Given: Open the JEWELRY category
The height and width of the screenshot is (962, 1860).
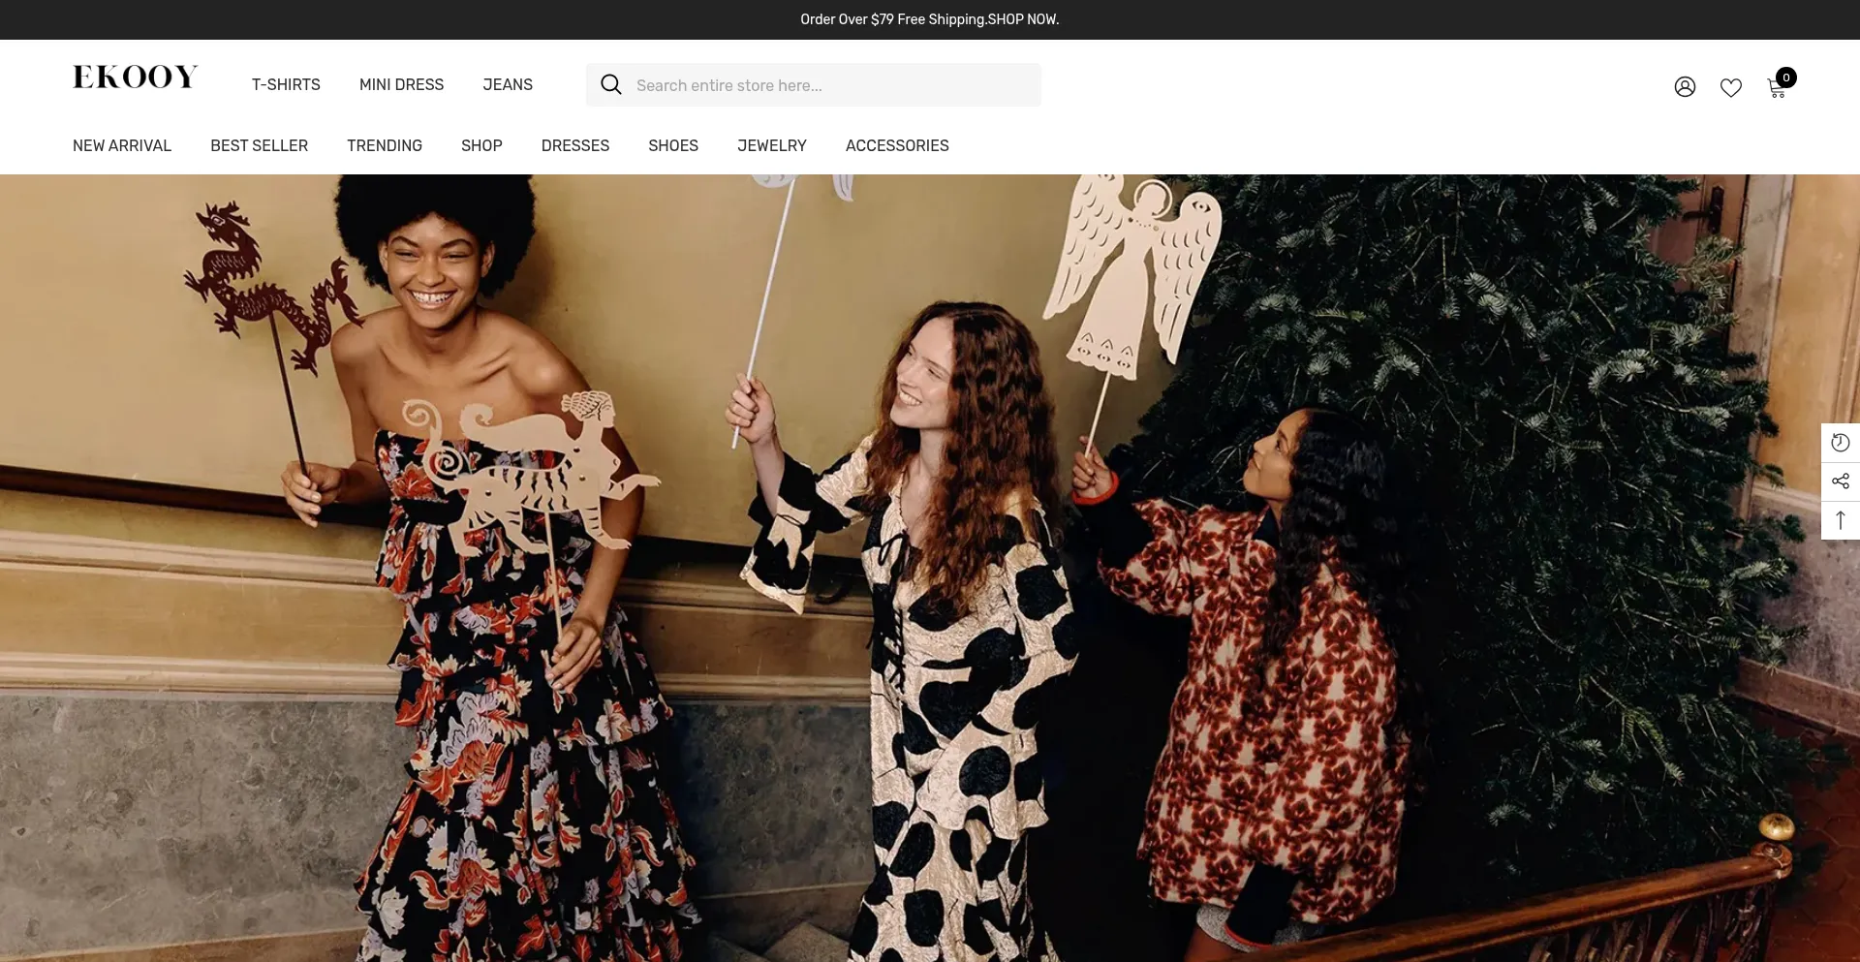Looking at the screenshot, I should (772, 145).
